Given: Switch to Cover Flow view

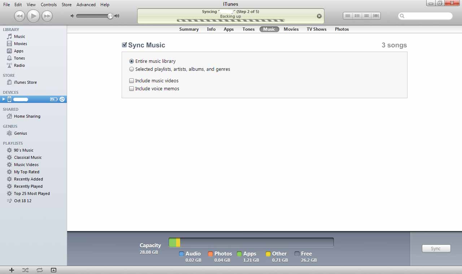Looking at the screenshot, I should click(376, 16).
